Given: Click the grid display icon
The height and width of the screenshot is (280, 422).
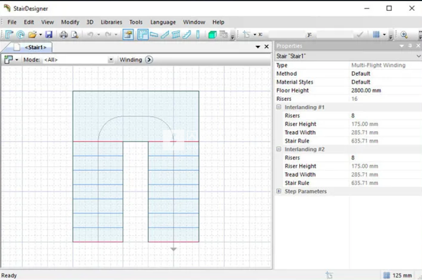Looking at the screenshot, I should [376, 34].
